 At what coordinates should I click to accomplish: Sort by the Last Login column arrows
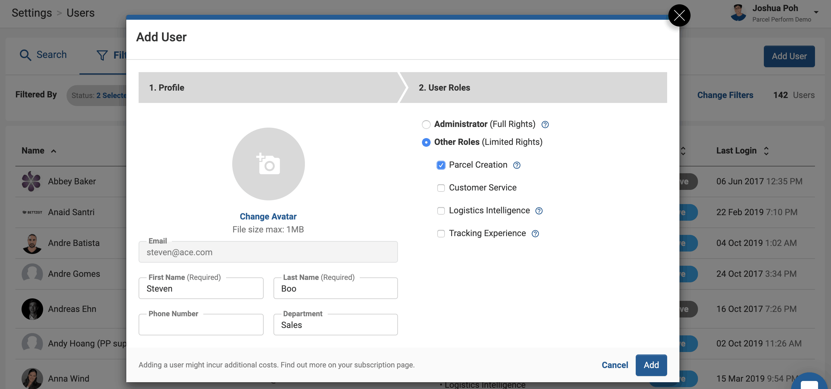766,151
